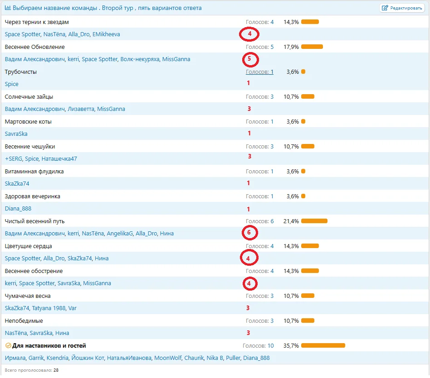
Task: Open Chaurik profile link
Action: 194,358
